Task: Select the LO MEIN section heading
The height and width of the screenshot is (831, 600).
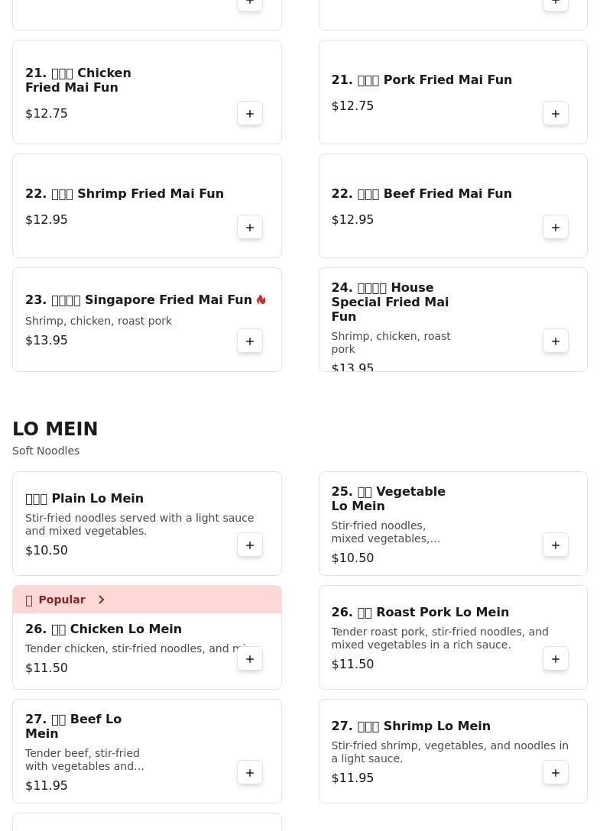Action: pyautogui.click(x=55, y=428)
